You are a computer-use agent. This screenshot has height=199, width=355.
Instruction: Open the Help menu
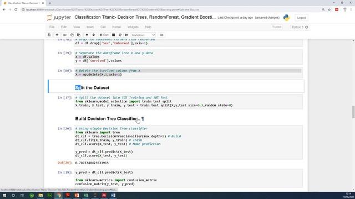148,27
